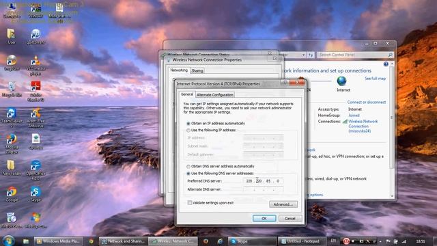Click the red recording tray icon

pyautogui.click(x=346, y=241)
